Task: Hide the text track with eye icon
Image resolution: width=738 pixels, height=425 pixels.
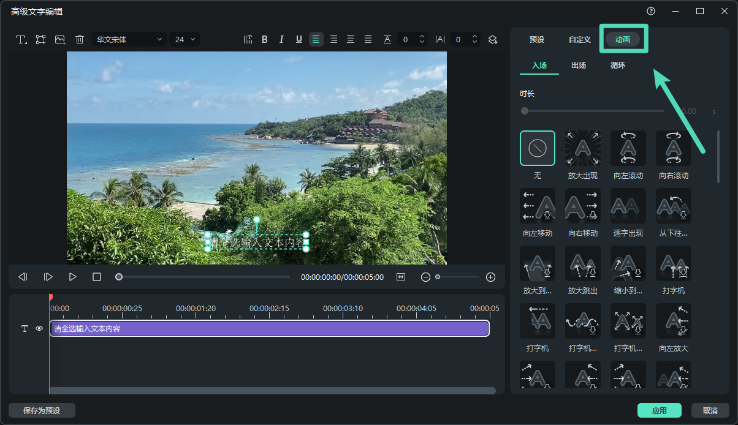Action: (39, 329)
